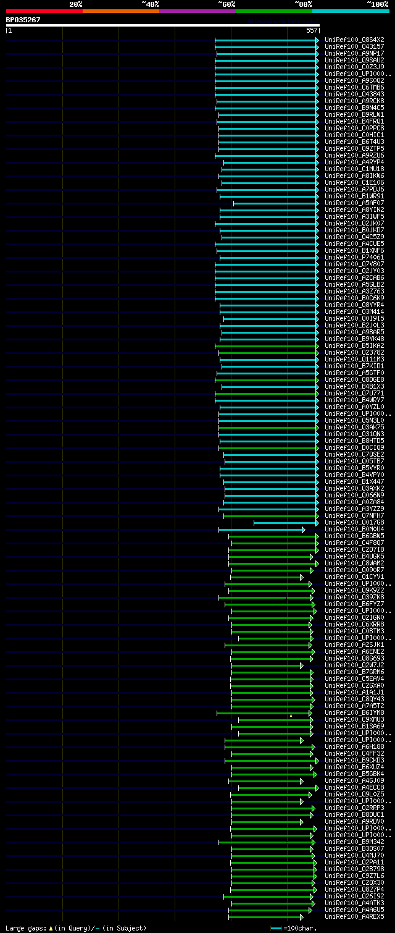Open hit UniRef100_B6IYM8
395x933 pixels.
click(354, 712)
